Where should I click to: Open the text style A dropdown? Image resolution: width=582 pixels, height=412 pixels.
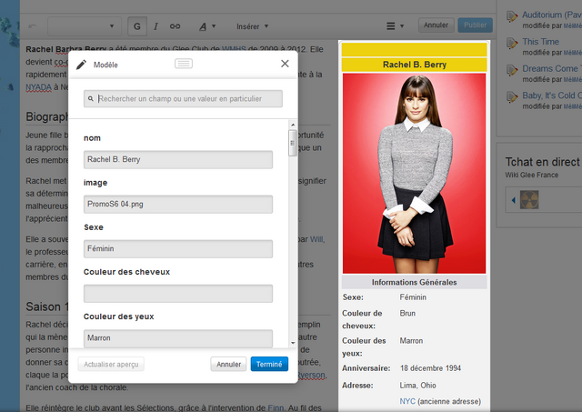(207, 26)
